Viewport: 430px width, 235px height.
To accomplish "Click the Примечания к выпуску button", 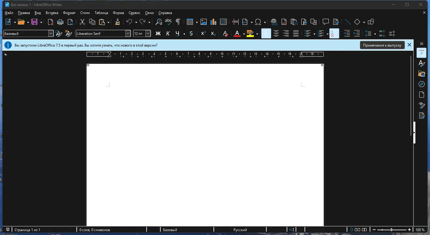I will pyautogui.click(x=382, y=45).
